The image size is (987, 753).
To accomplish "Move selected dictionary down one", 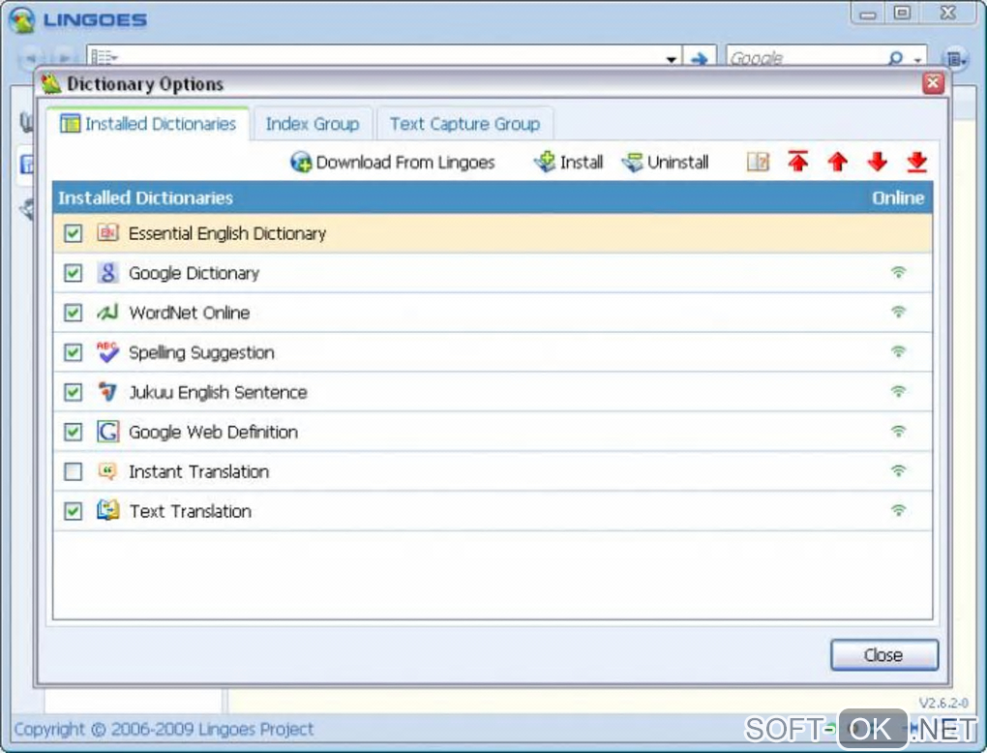I will click(878, 163).
